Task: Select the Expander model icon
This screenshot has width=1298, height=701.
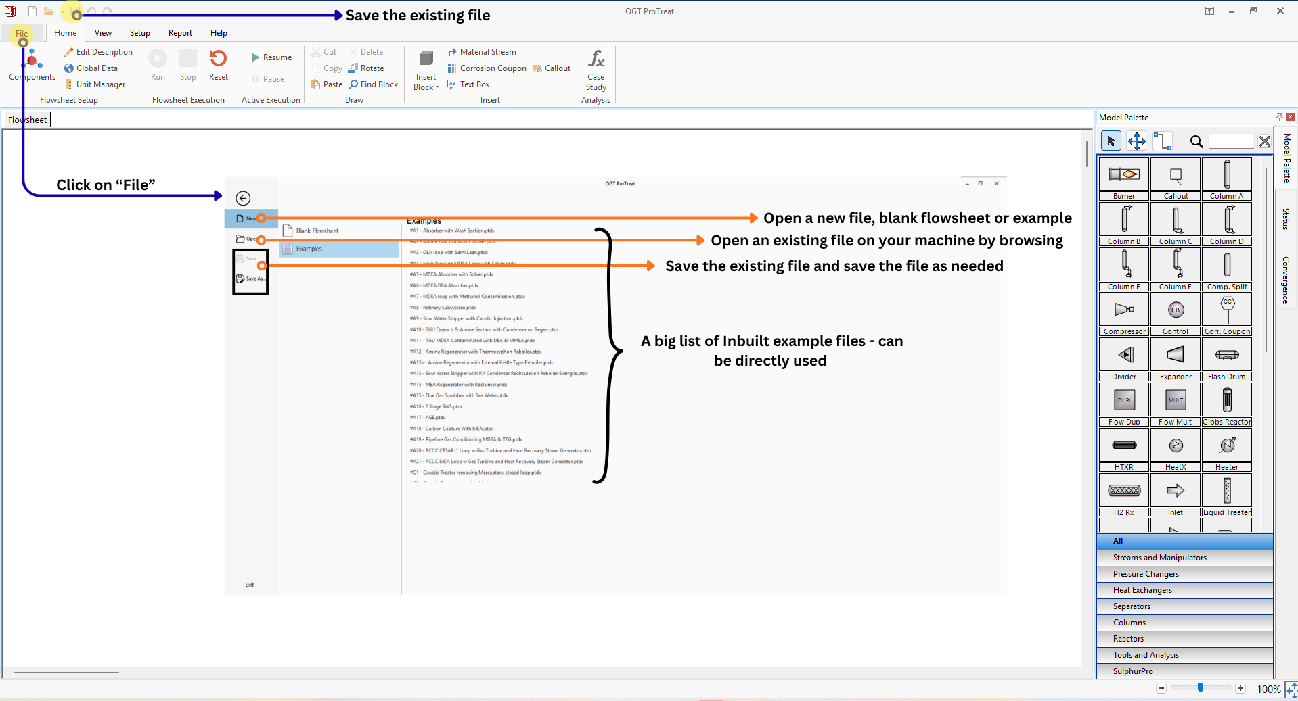Action: click(1176, 355)
